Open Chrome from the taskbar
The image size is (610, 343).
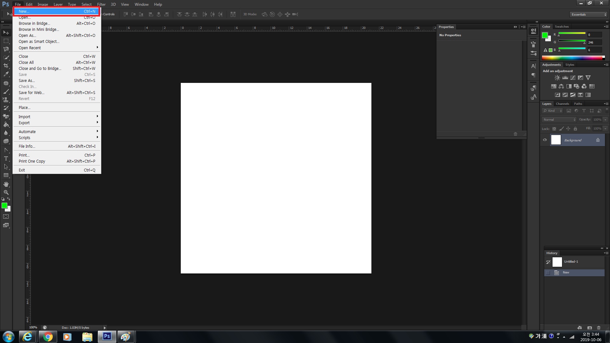[48, 337]
